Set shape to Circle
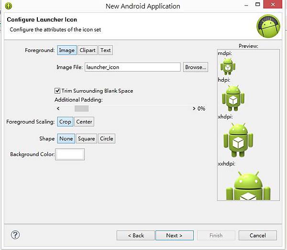The image size is (287, 250). coord(107,139)
